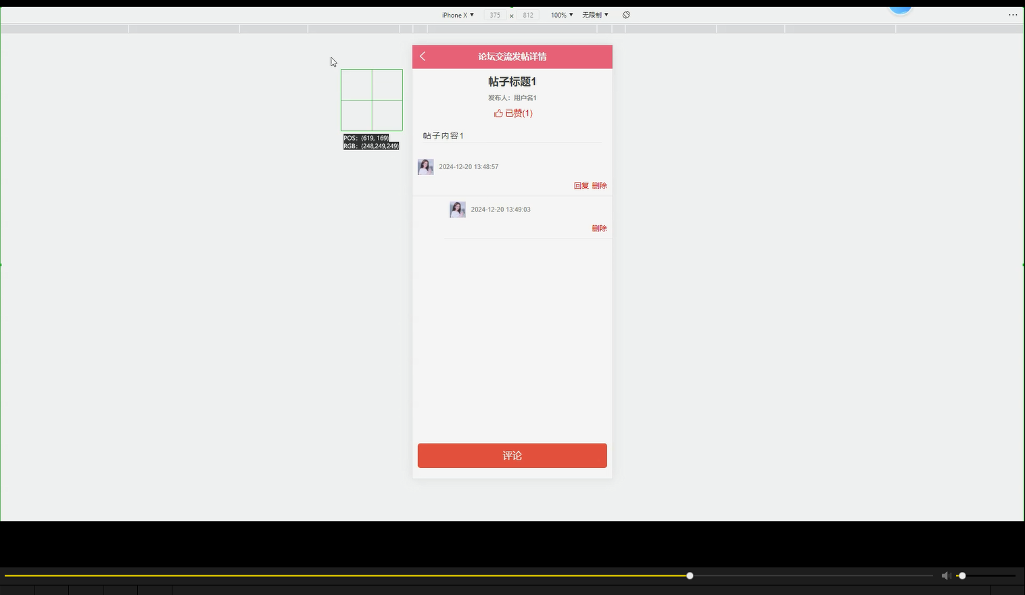Click 回复 on the first comment
The width and height of the screenshot is (1025, 595).
click(581, 186)
